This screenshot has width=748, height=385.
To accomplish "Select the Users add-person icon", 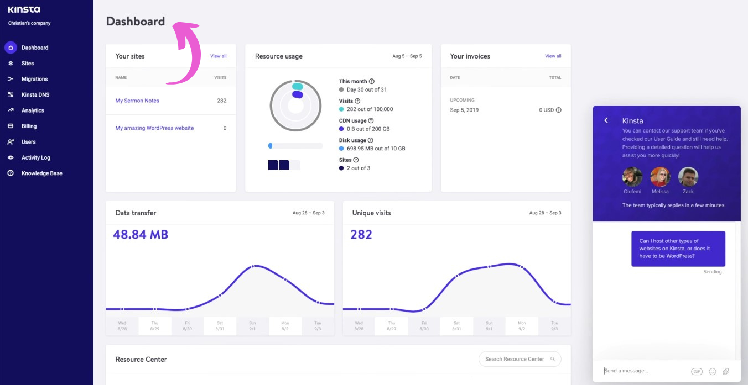I will [10, 141].
